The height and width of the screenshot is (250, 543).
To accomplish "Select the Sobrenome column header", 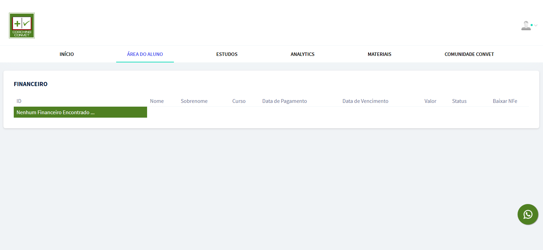I will (x=194, y=101).
